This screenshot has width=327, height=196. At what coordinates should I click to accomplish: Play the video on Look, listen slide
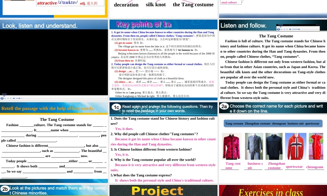pos(2,98)
